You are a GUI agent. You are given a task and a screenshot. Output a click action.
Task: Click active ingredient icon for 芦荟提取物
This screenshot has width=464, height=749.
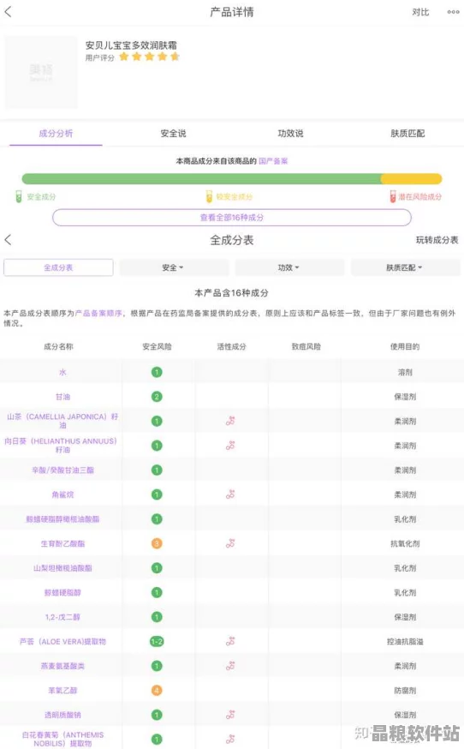click(230, 642)
